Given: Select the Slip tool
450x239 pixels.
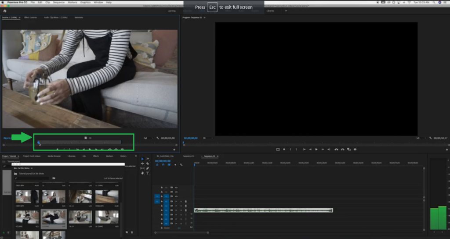Looking at the screenshot, I should click(x=142, y=168).
